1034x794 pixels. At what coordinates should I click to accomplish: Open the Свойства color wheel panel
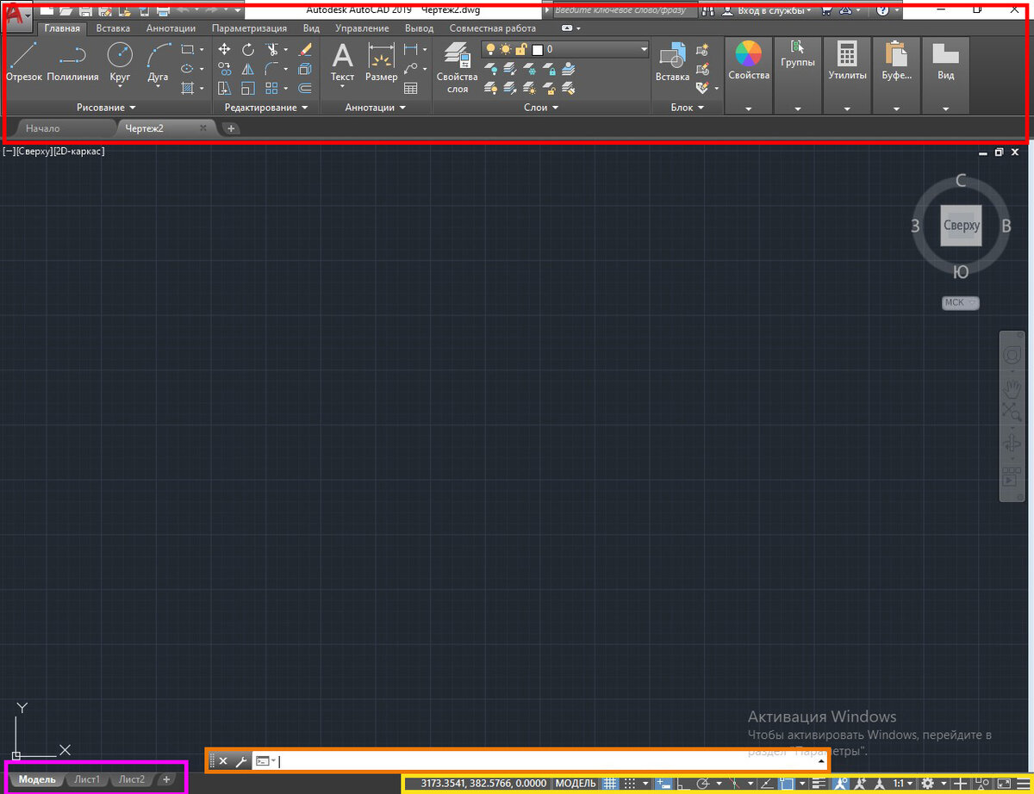(x=748, y=75)
